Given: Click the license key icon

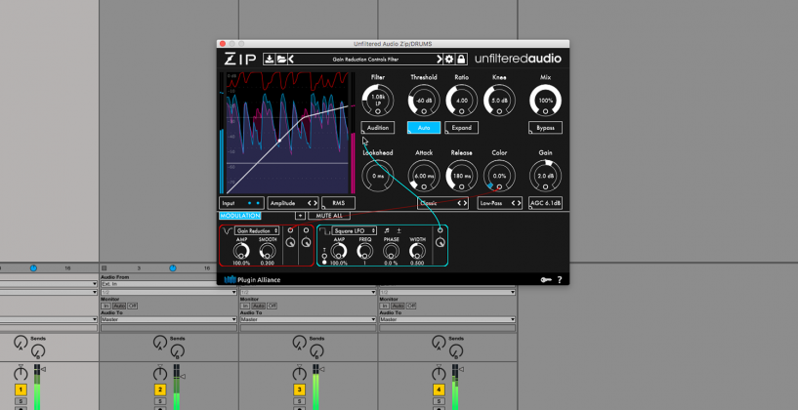Looking at the screenshot, I should click(546, 280).
